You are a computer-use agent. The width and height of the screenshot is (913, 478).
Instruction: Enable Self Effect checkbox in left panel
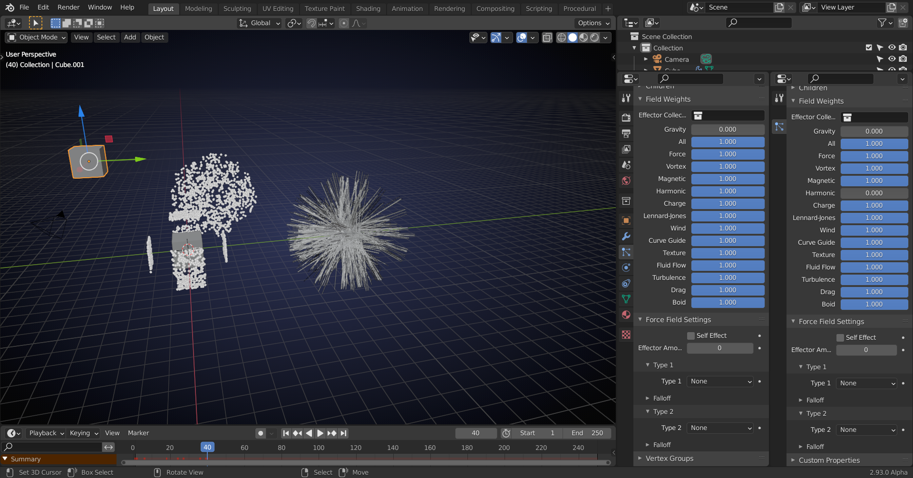691,336
